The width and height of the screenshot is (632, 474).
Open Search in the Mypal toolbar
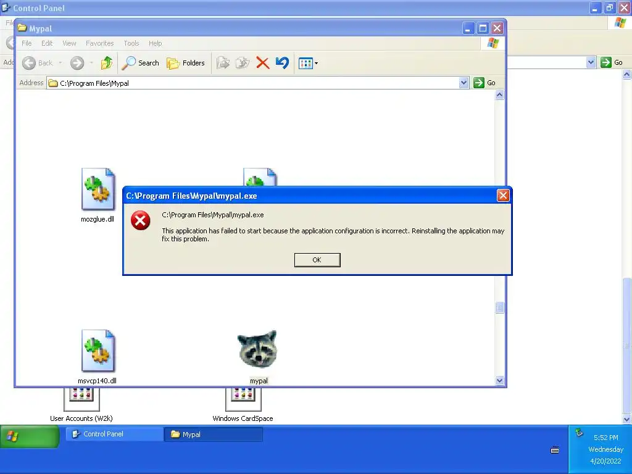[141, 63]
